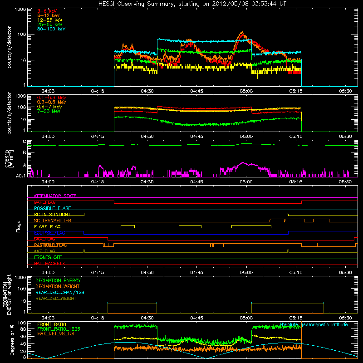This screenshot has height=363, width=363.
Task: Click the 0.8-7 MeV legend entry
Action: click(x=49, y=107)
